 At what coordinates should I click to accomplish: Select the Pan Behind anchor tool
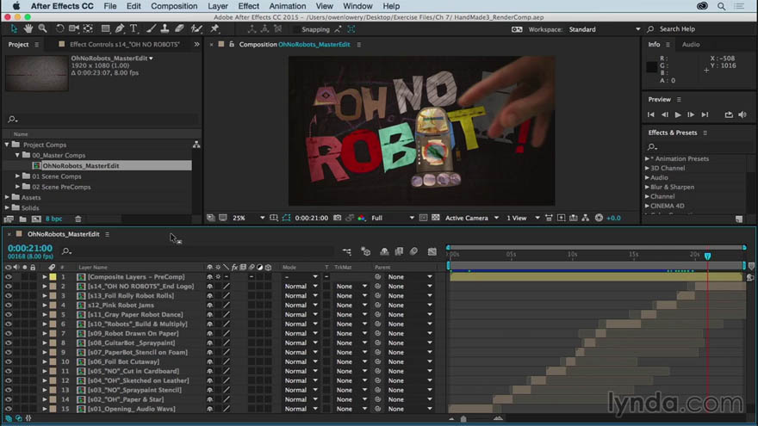click(88, 29)
